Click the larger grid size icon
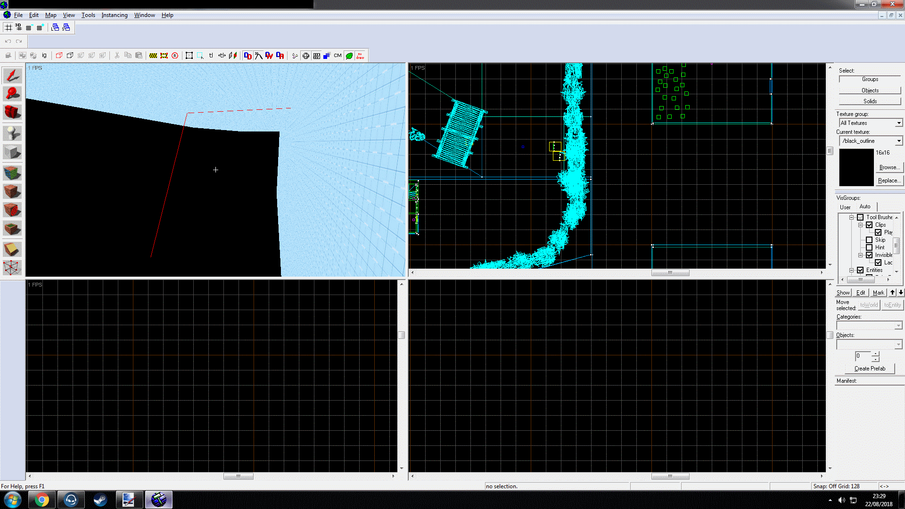The width and height of the screenshot is (905, 509). pos(40,27)
